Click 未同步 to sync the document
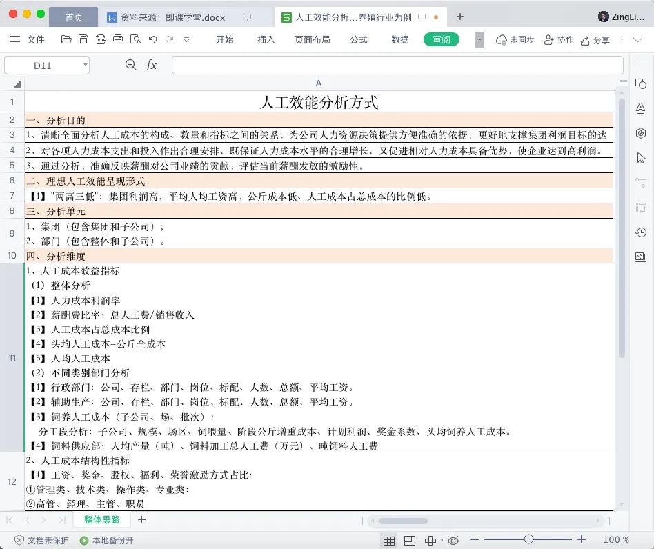The image size is (654, 549). tap(515, 39)
